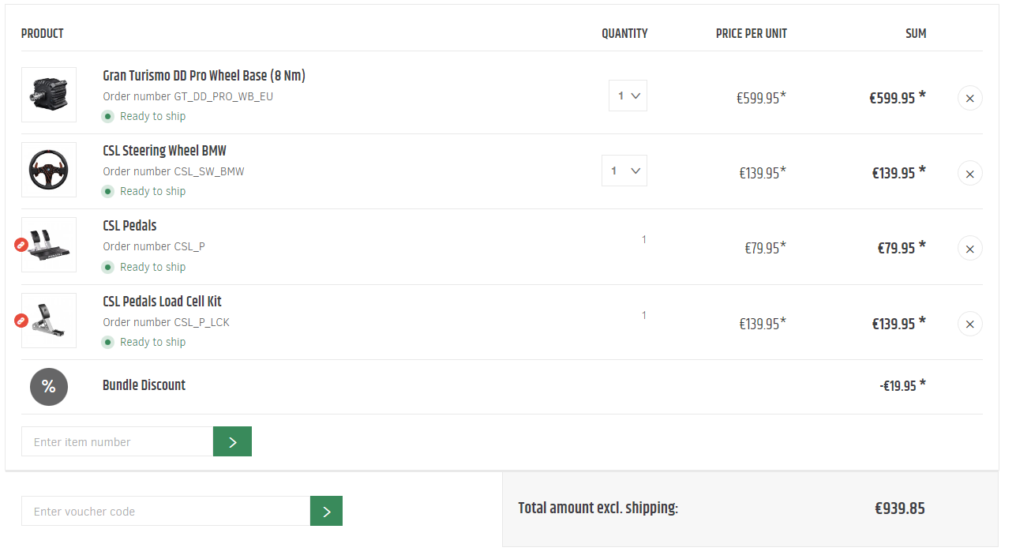Open the CSL Steering Wheel BMW title link
The image size is (1016, 559).
pos(164,151)
